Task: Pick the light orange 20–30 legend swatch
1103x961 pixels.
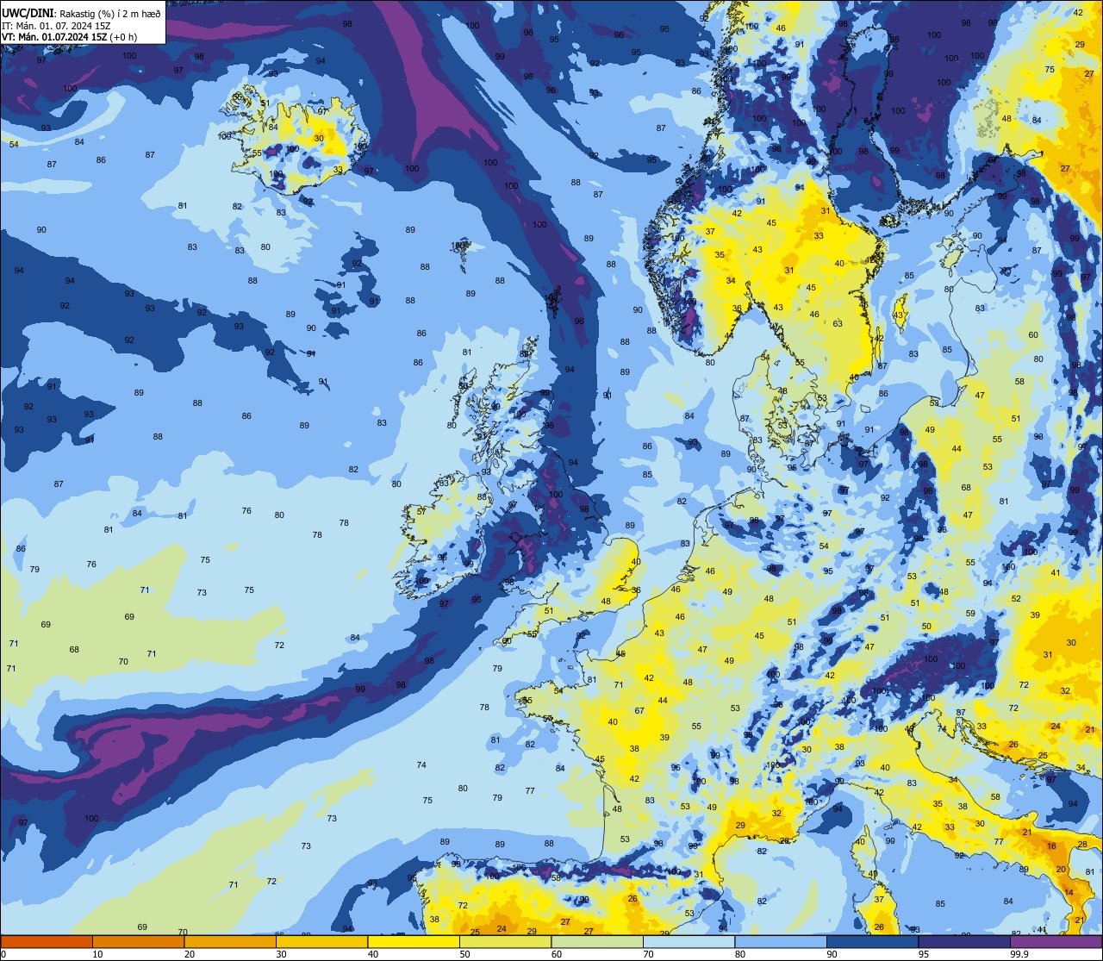Action: pos(230,941)
